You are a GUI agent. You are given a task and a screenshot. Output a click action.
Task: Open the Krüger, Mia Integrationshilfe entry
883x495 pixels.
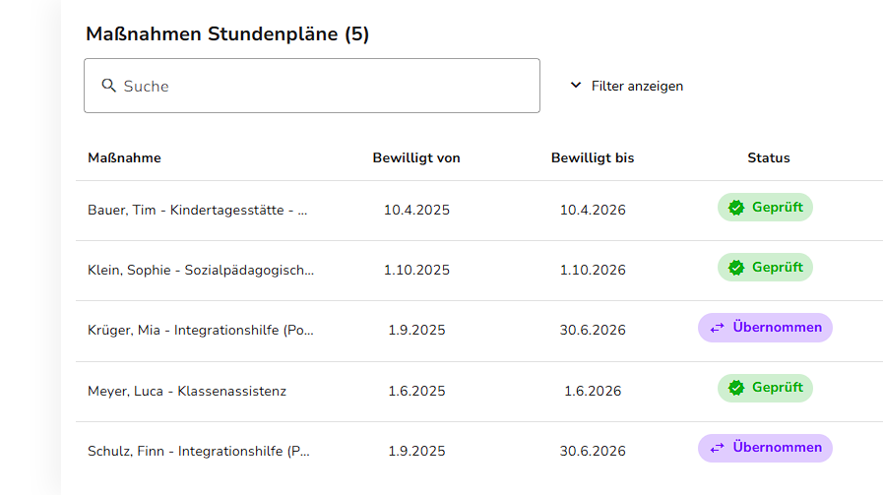[201, 330]
